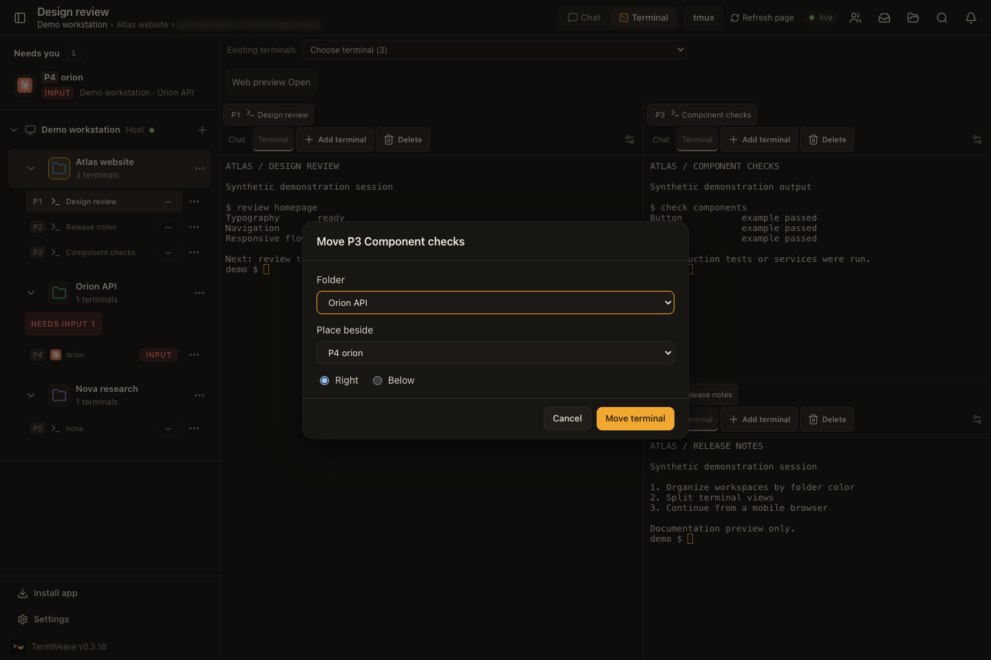Minimize the P2 Release notes terminal row
Screen dimensions: 991x660
pos(168,227)
